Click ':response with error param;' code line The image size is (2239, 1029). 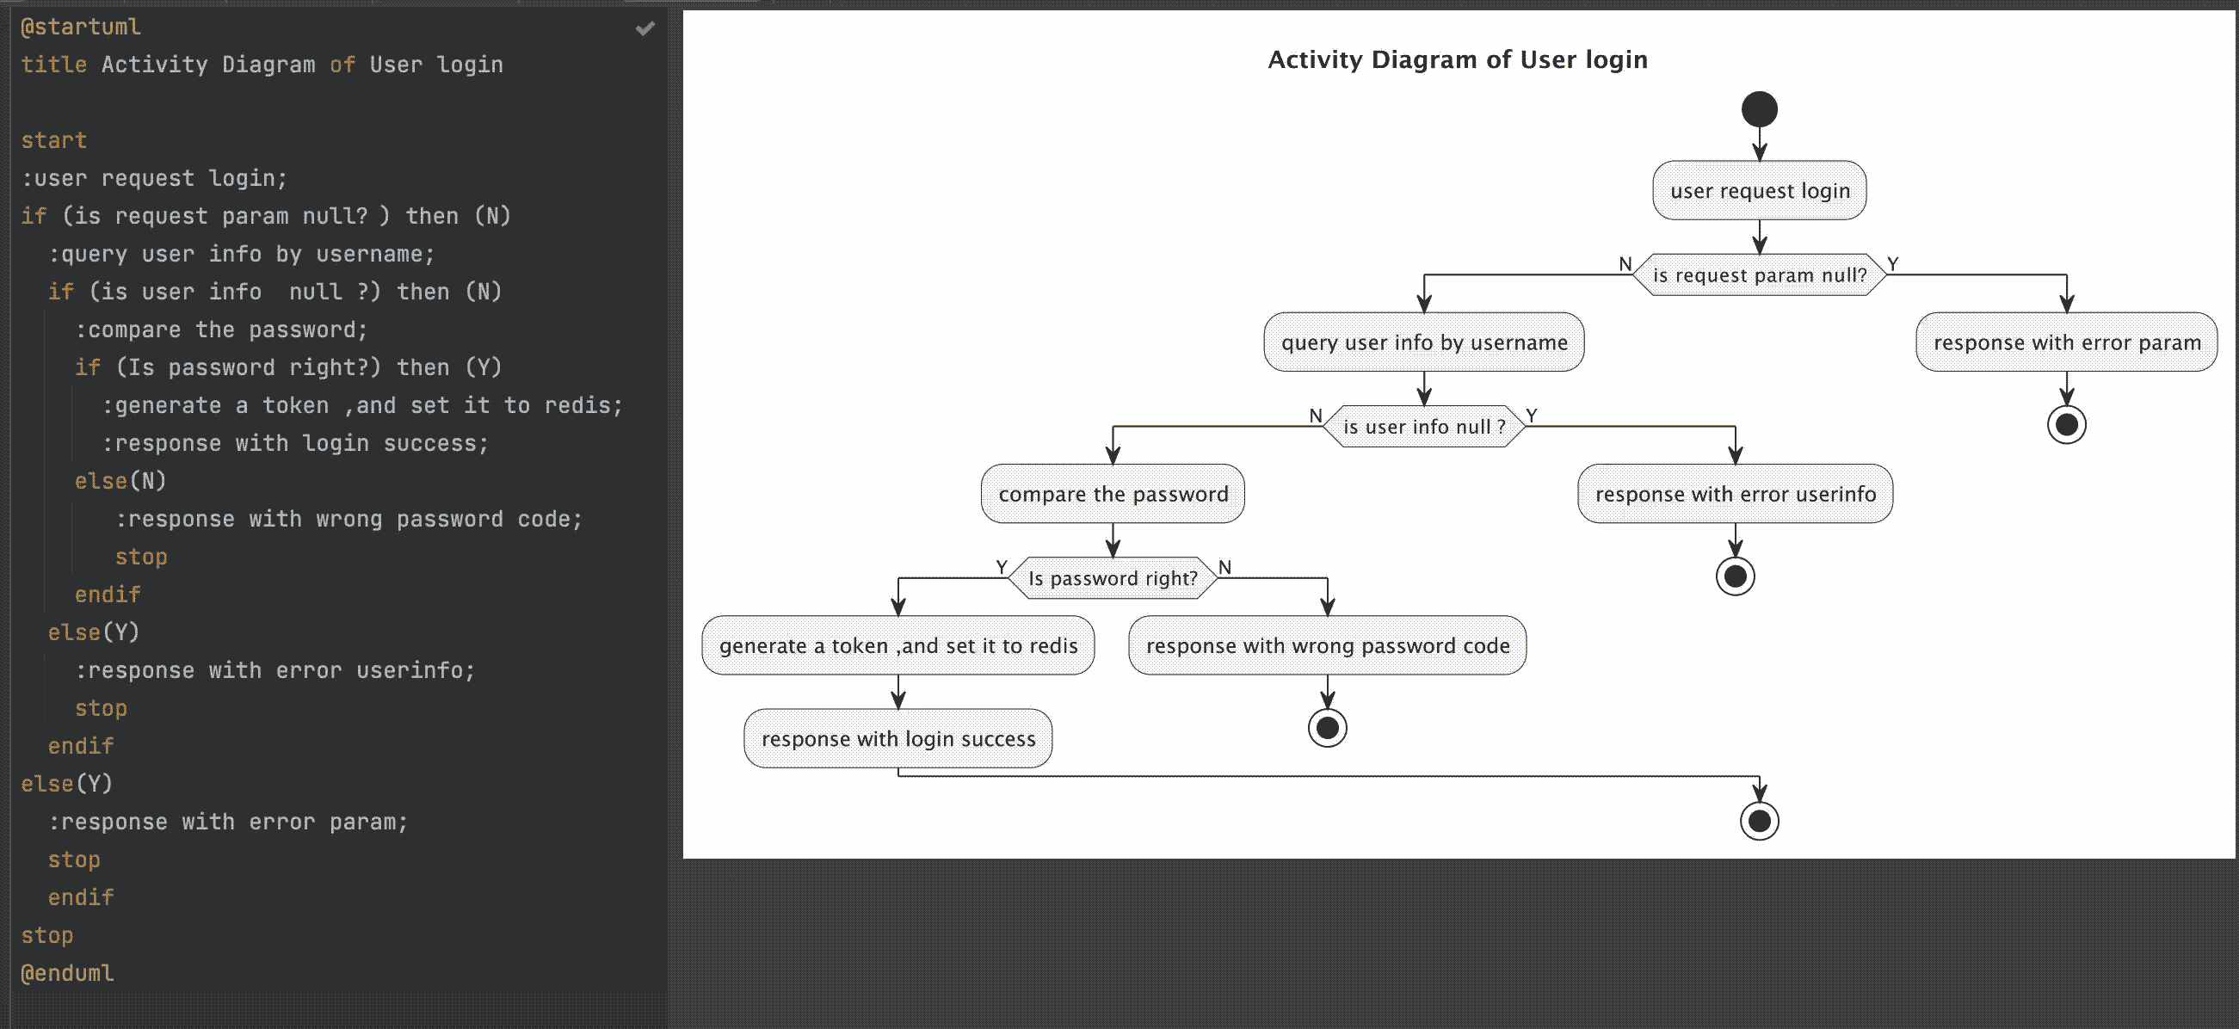tap(228, 823)
